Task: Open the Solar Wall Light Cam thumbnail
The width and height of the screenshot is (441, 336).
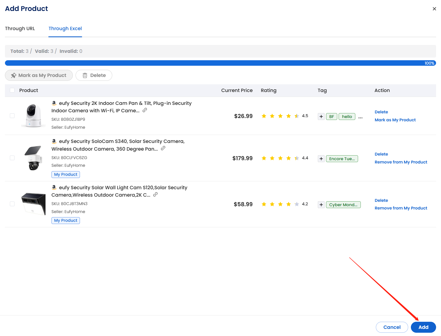Action: pos(33,204)
